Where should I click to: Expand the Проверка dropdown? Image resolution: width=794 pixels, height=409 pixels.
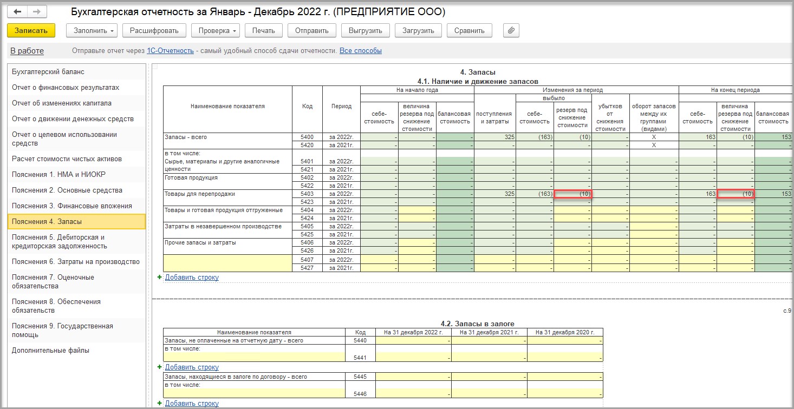(216, 30)
